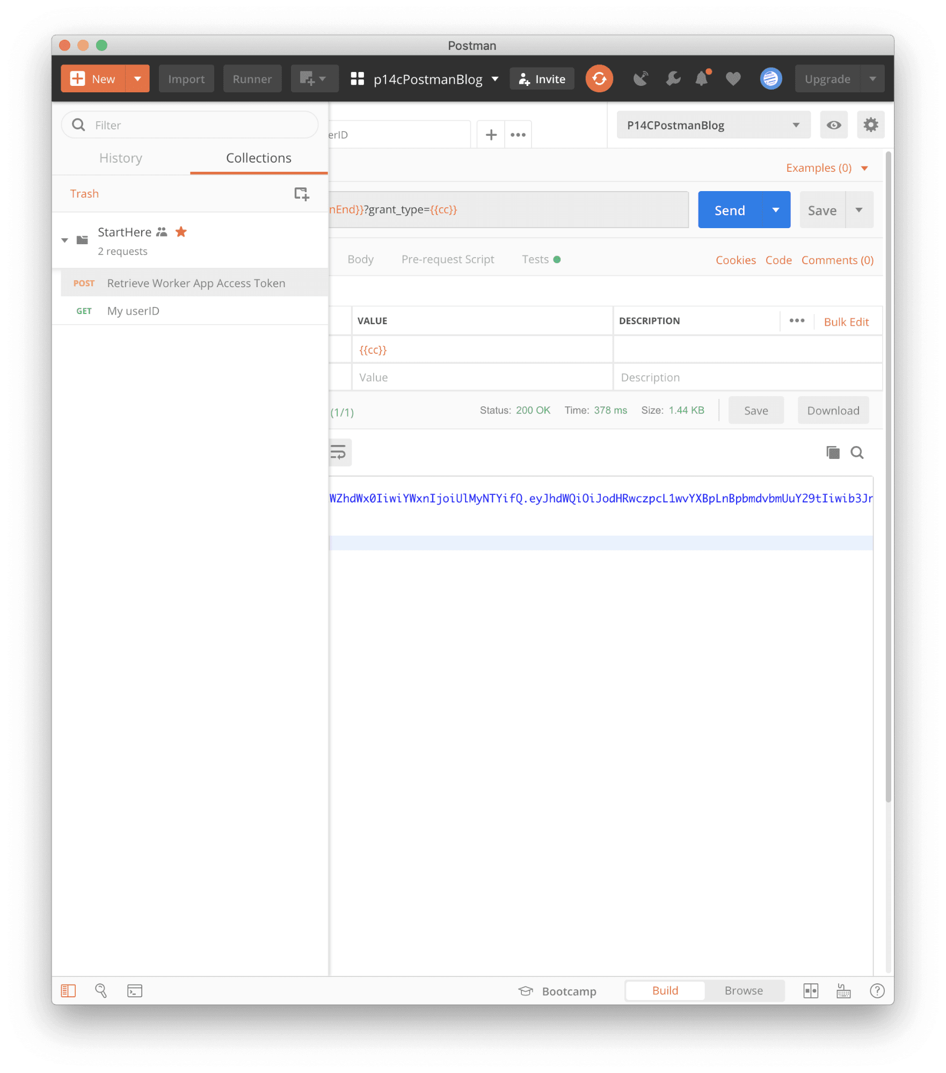Save the response

point(756,411)
